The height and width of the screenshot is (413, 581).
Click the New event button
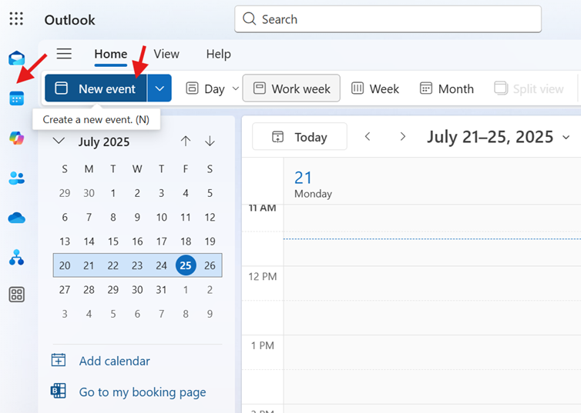pos(96,88)
